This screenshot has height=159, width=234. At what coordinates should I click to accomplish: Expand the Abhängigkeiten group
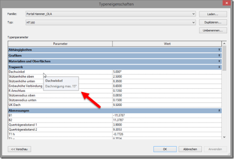pos(219,50)
